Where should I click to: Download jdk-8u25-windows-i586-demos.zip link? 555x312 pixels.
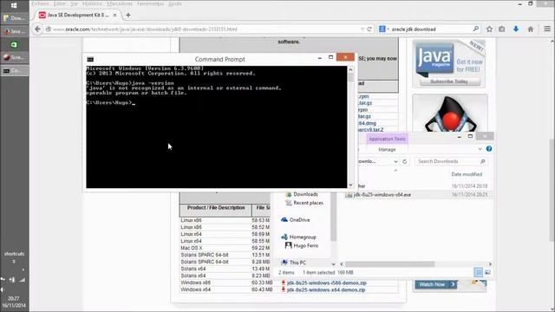pos(326,283)
